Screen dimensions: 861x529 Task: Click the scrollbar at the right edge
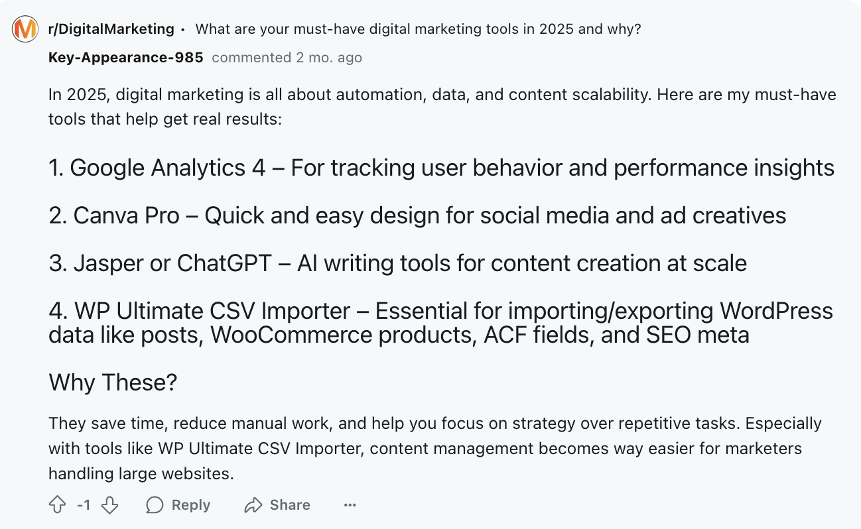pyautogui.click(x=857, y=265)
